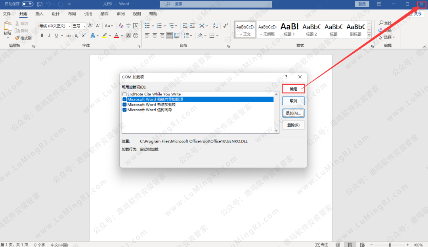
Task: Uncheck Microsoft Word 书法加载项 checkbox
Action: coord(124,104)
